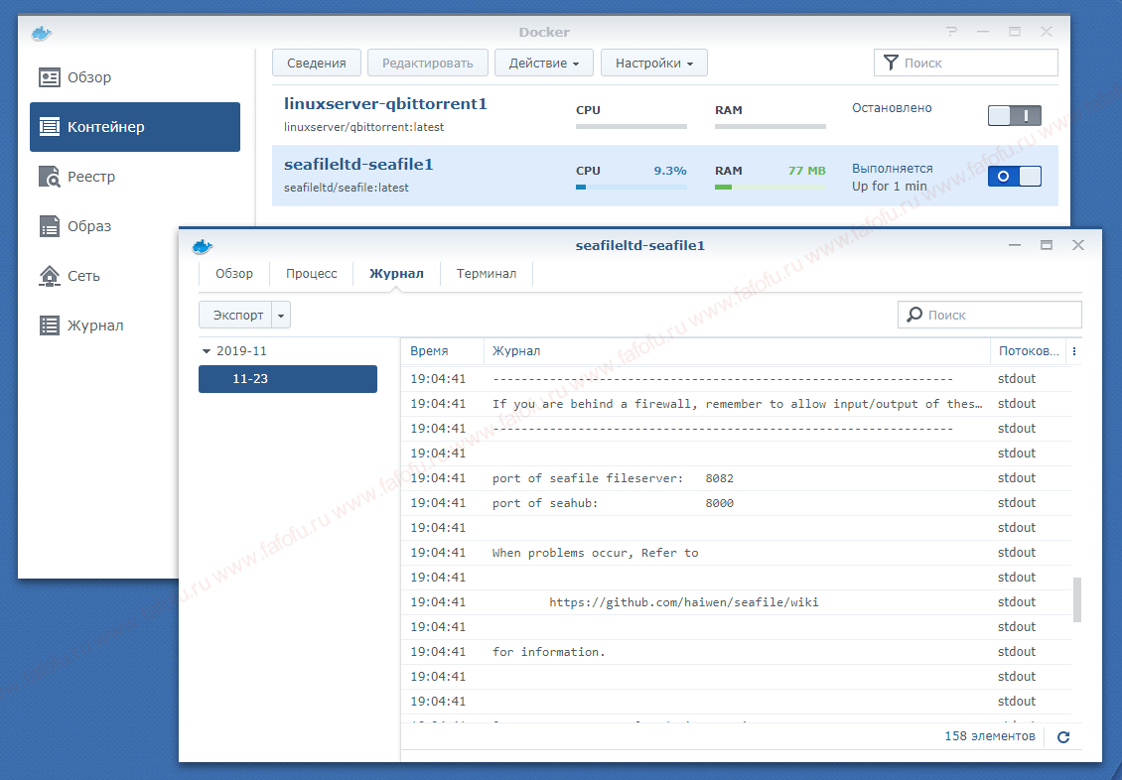The image size is (1122, 780).
Task: Open the Действие dropdown menu
Action: click(x=544, y=63)
